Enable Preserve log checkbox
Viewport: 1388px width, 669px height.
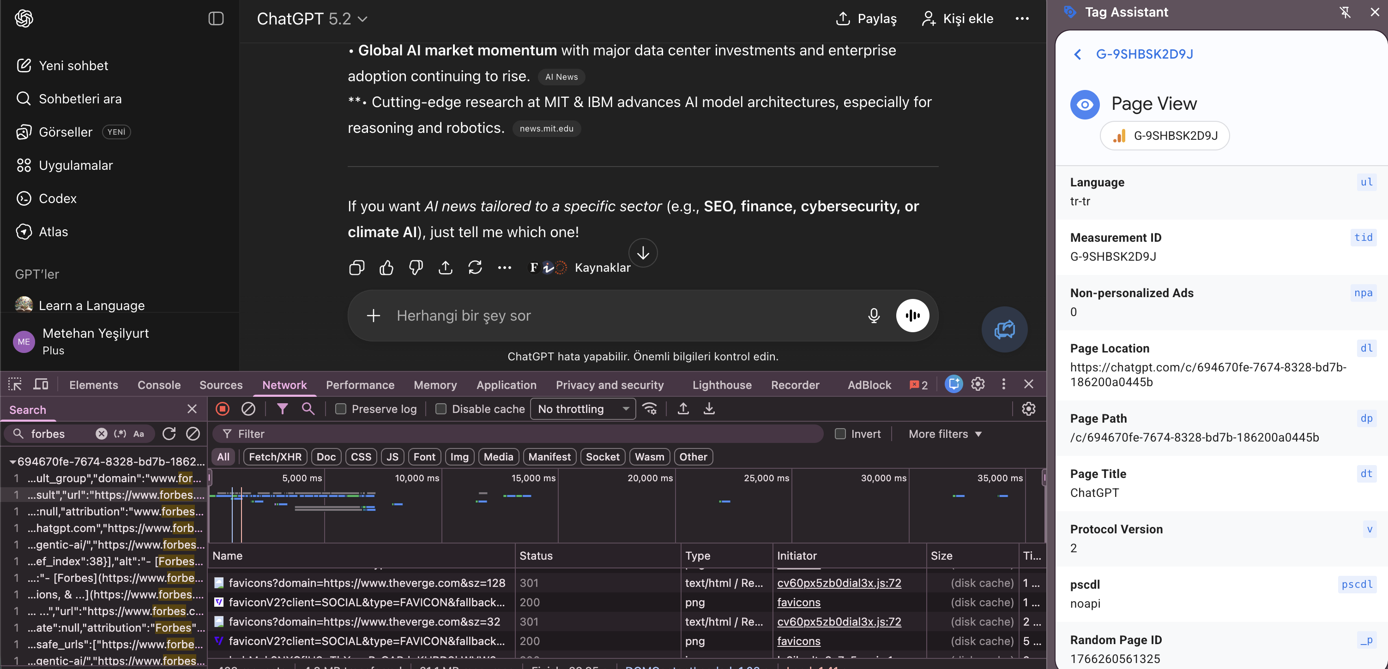click(340, 409)
